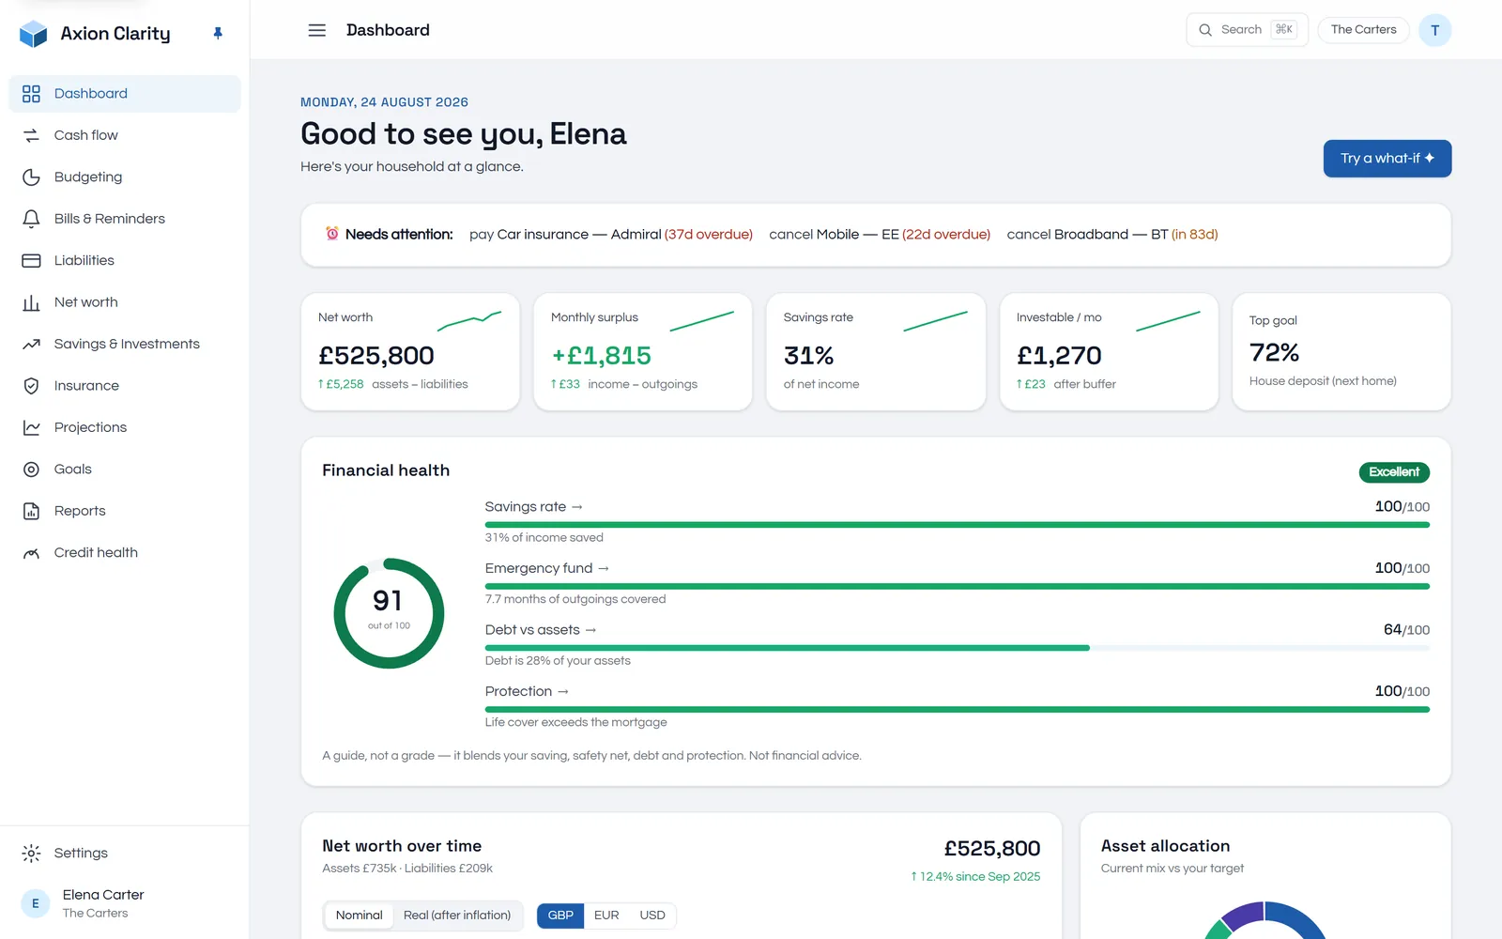Click the Savings rate progress bar
The width and height of the screenshot is (1502, 939).
(958, 525)
